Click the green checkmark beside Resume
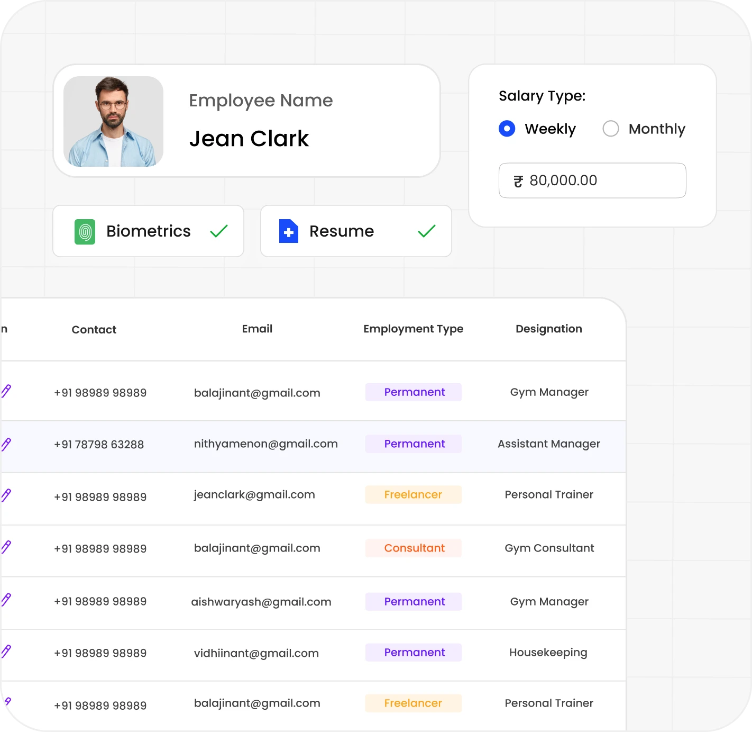752x732 pixels. [426, 231]
